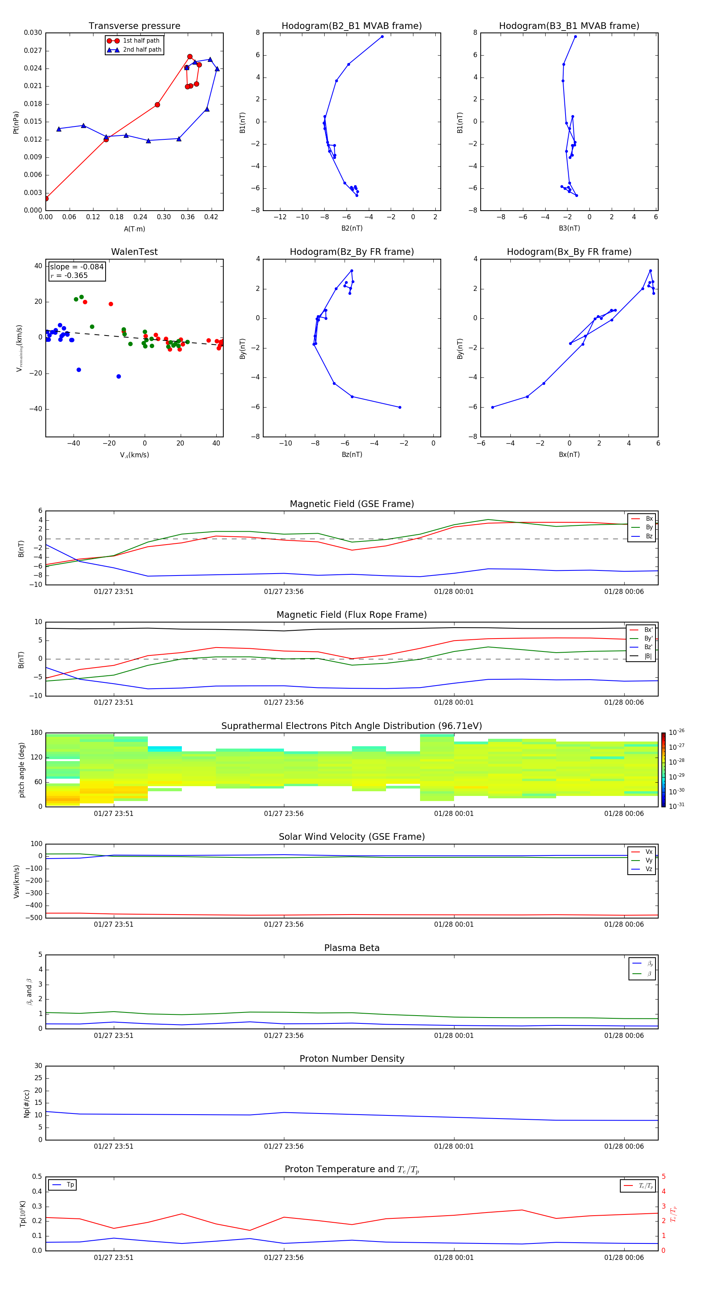Click '01/27 23:56' tick under pitch angle panel
The image size is (704, 1292).
tap(284, 814)
